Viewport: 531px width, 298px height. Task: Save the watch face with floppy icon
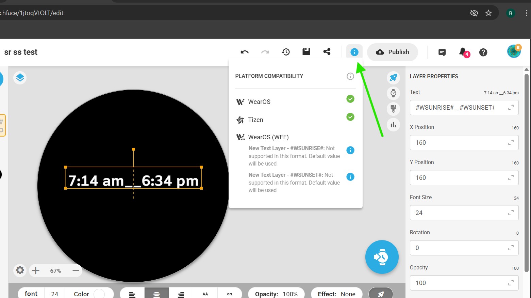[x=306, y=52]
